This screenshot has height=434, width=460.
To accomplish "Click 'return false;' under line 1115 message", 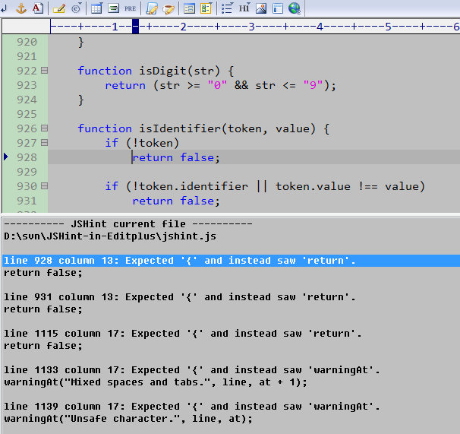I will [43, 346].
